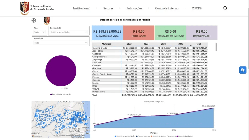
Task: Expand the Ano dropdown filter
Action: point(40,32)
